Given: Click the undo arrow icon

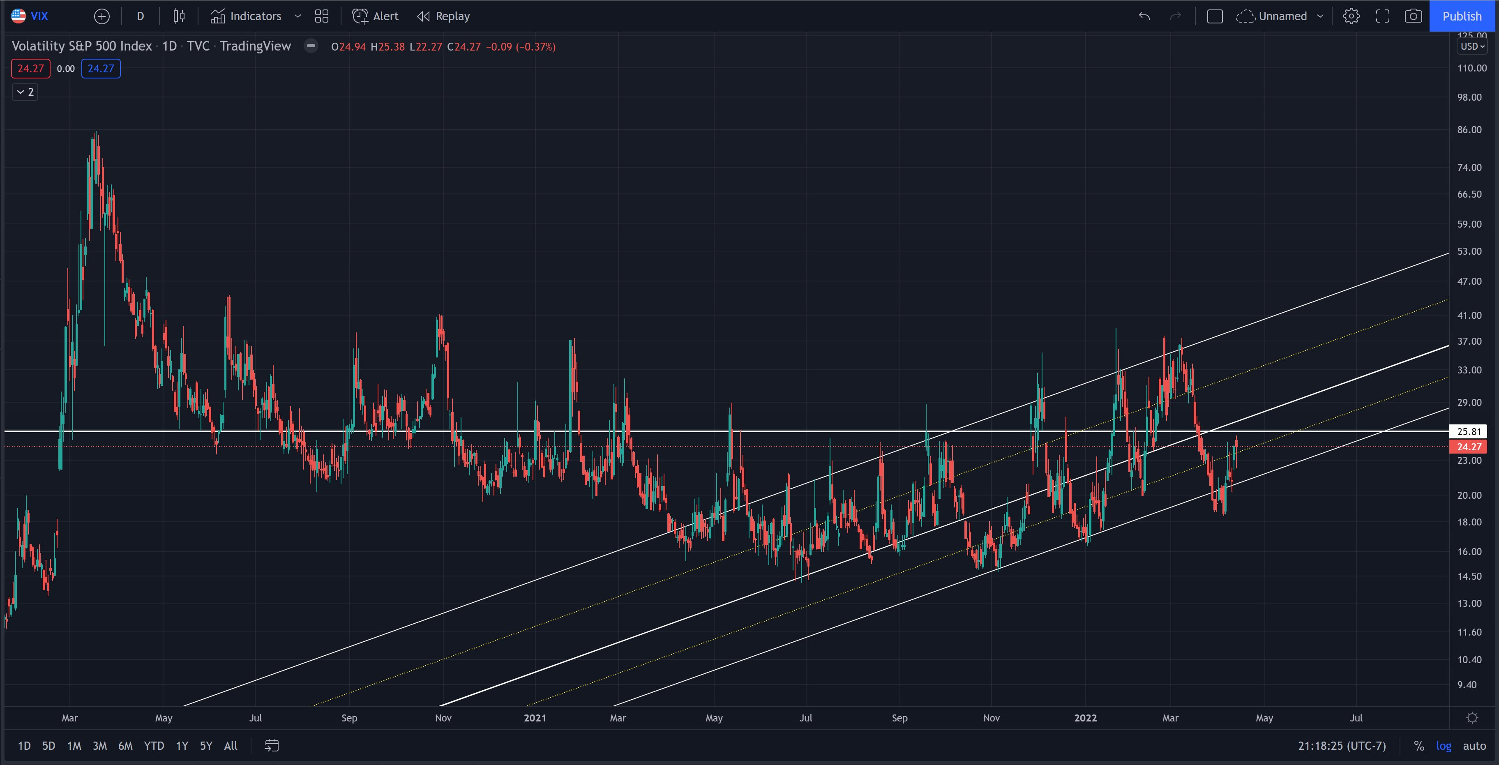Looking at the screenshot, I should coord(1144,16).
